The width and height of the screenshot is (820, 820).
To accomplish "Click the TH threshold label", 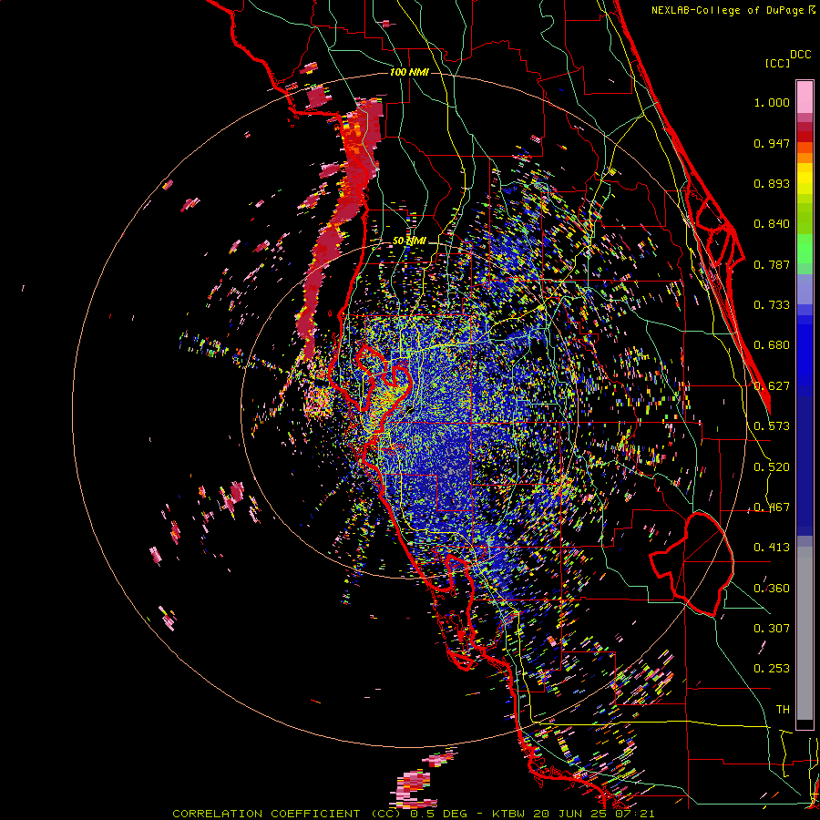I will pos(783,710).
